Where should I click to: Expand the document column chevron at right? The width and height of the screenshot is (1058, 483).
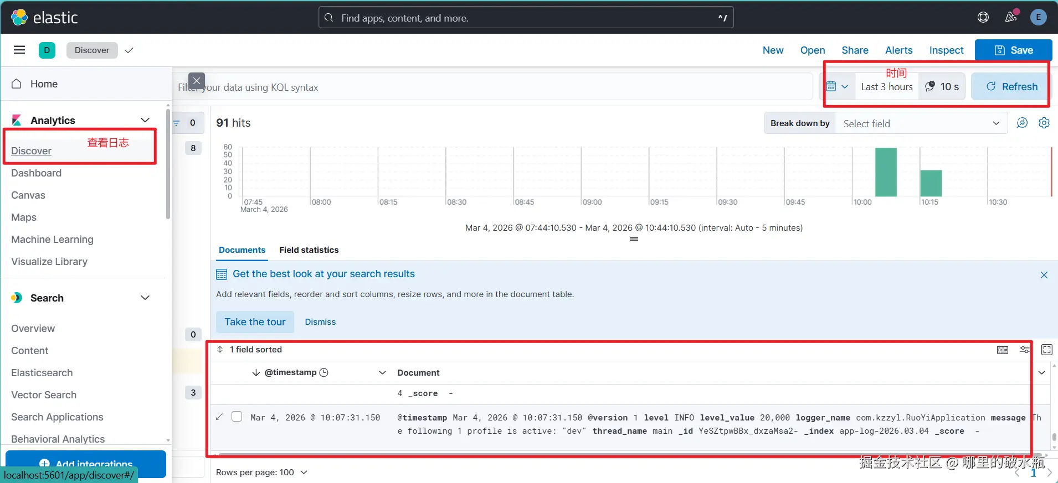click(1042, 372)
